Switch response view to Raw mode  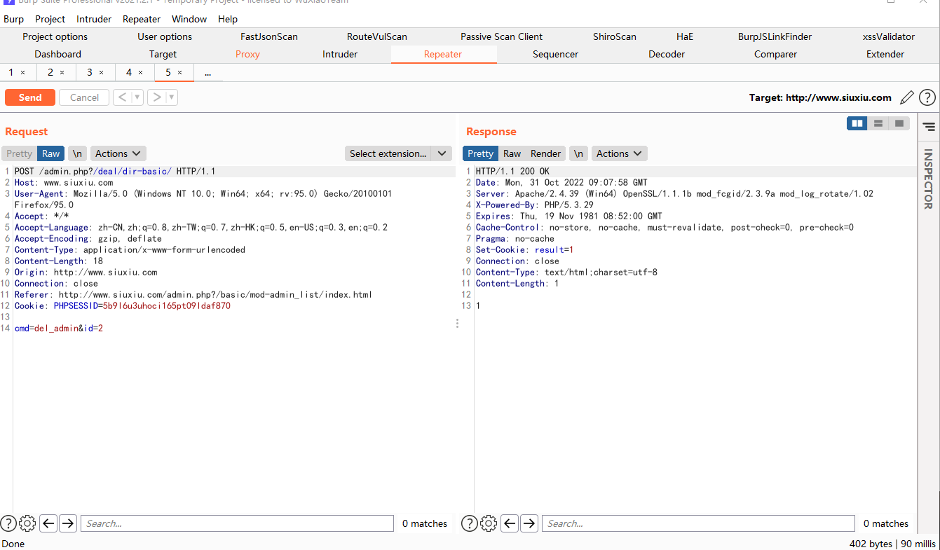(512, 153)
